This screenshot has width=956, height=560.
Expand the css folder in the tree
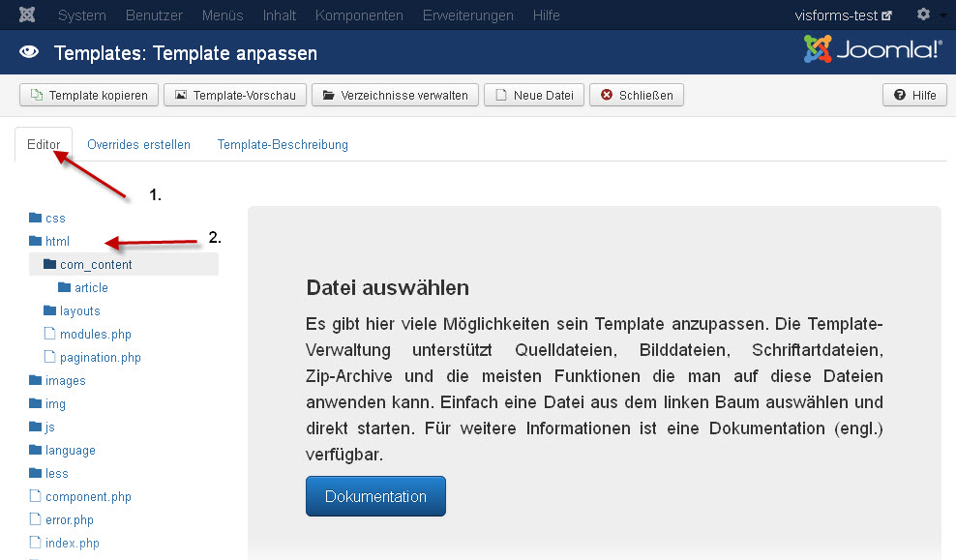click(x=36, y=218)
